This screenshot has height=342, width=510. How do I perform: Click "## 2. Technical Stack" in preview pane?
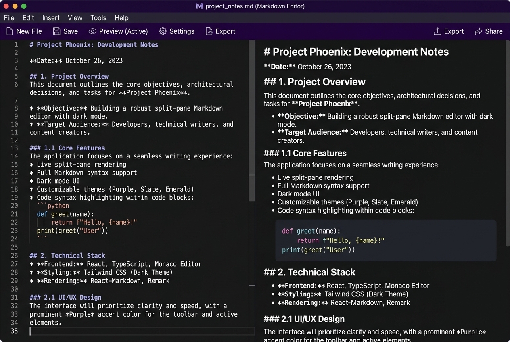click(309, 272)
